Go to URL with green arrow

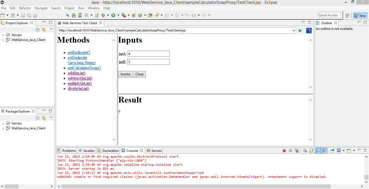(300, 30)
